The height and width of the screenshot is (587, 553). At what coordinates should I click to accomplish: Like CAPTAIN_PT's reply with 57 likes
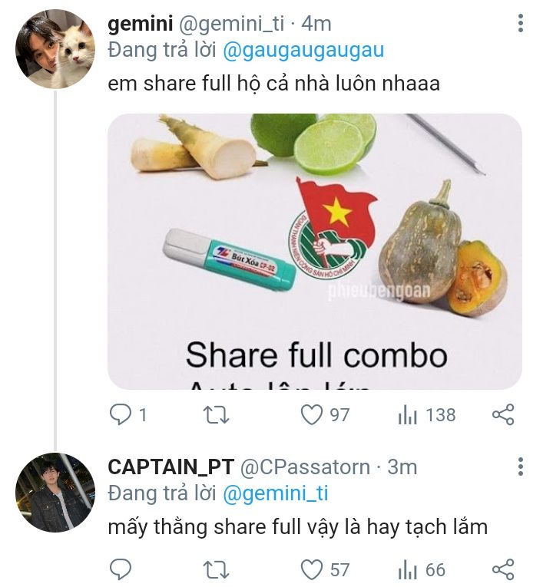[311, 569]
